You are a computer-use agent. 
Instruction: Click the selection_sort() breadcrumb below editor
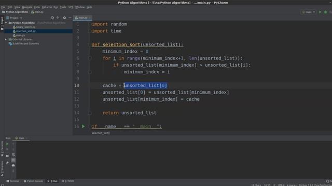point(101,133)
